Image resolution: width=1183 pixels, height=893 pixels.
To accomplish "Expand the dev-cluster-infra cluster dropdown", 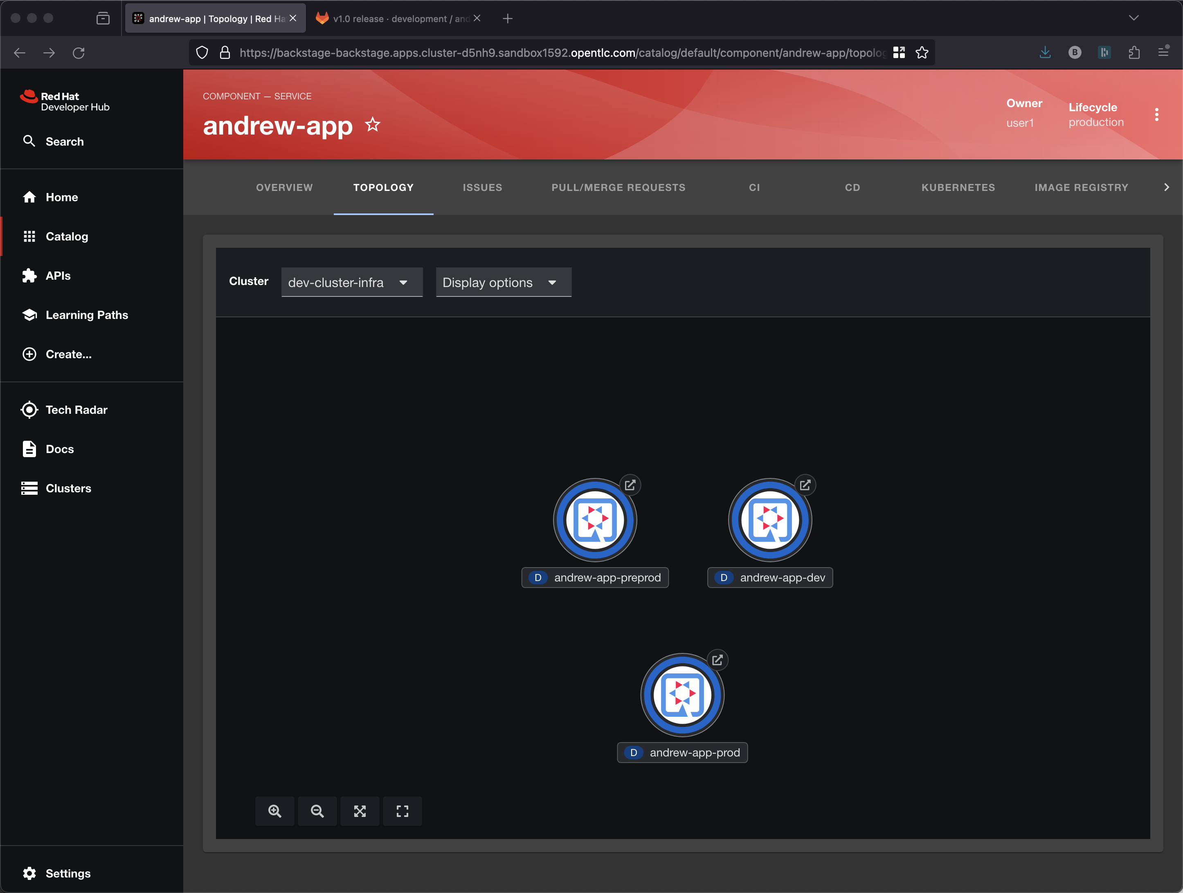I will coord(351,283).
